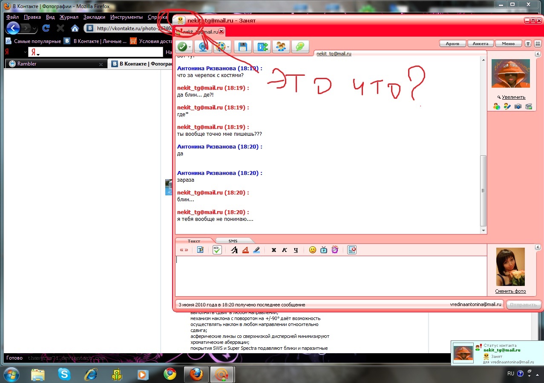
Task: Click the 'T' pin-on-top button beside Меню
Action: [528, 44]
